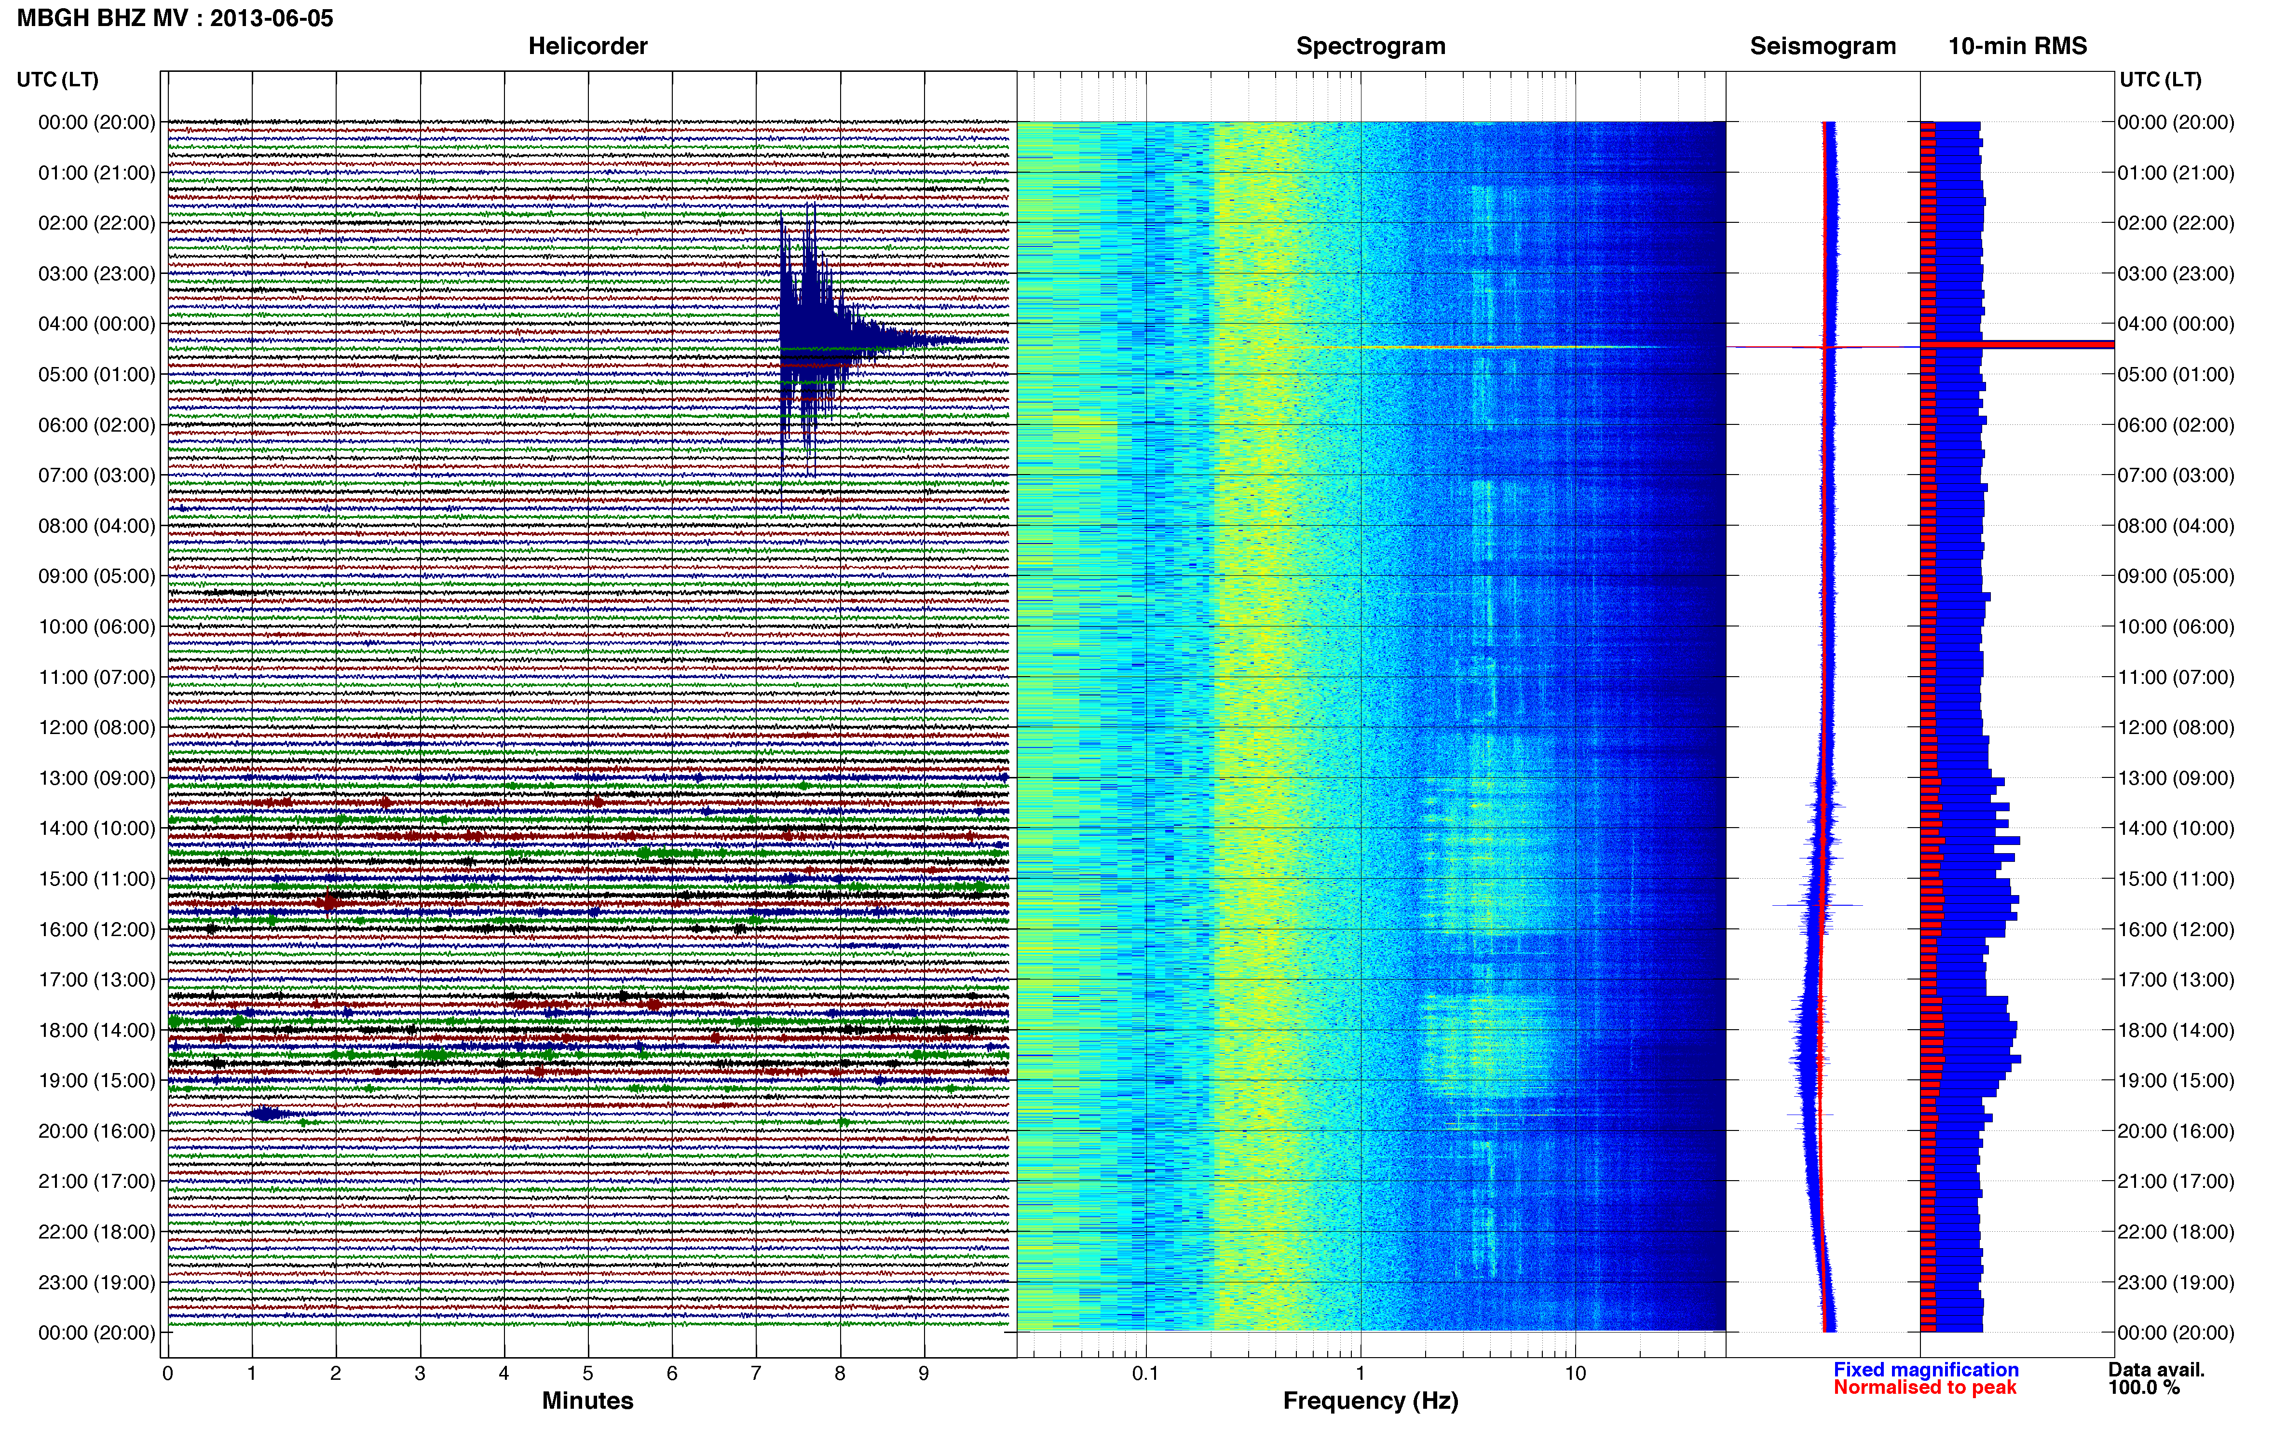Click the '0' tick on Minutes axis
Screen dimensions: 2286x1429
tap(167, 1374)
